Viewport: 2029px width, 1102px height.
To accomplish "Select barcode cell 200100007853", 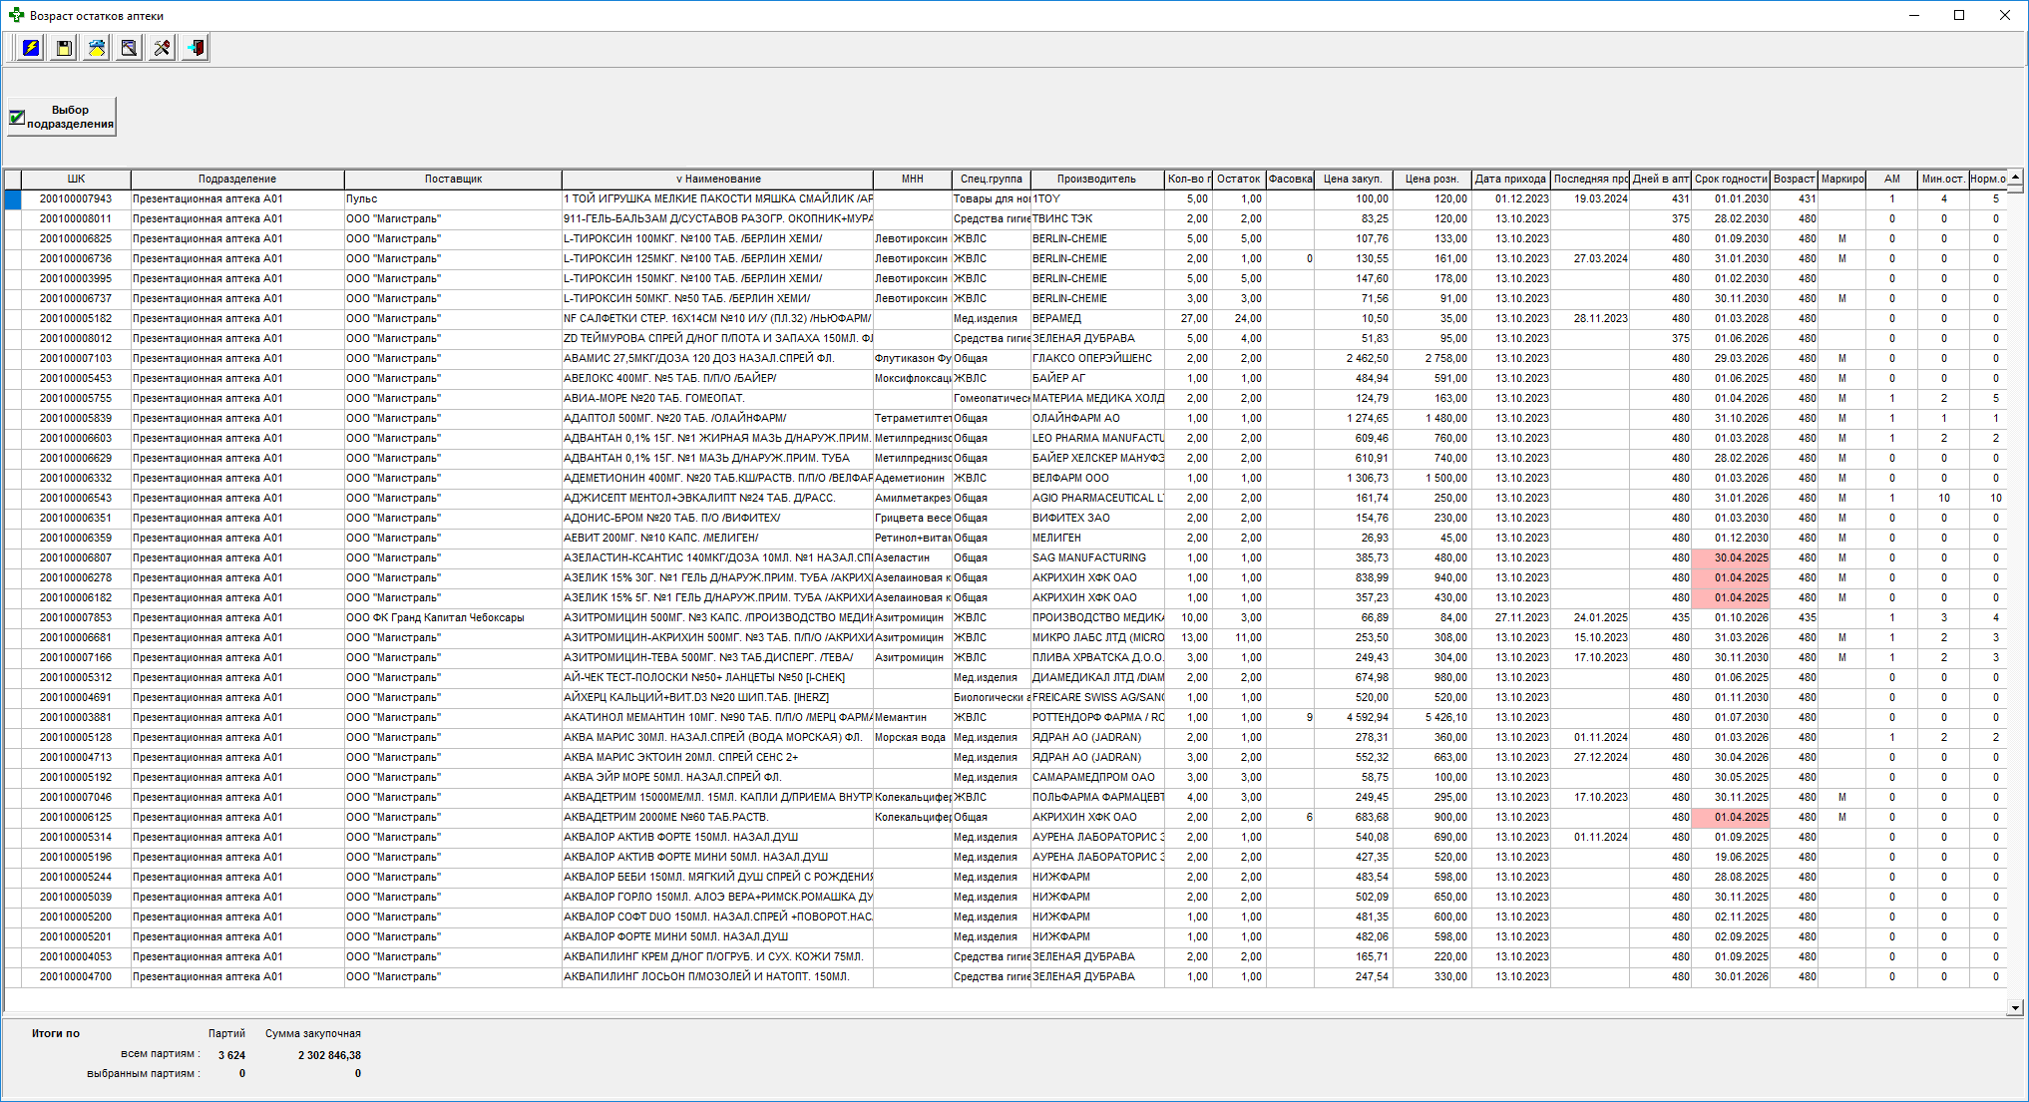I will pos(76,618).
